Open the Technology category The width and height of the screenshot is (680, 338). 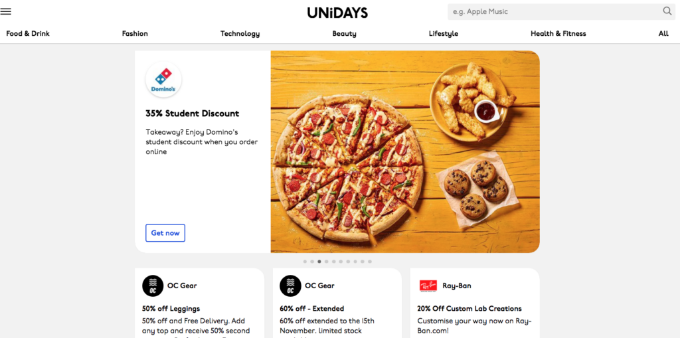(x=240, y=33)
